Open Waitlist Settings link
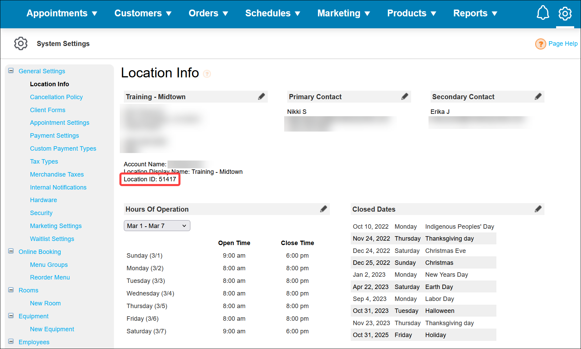 coord(52,239)
